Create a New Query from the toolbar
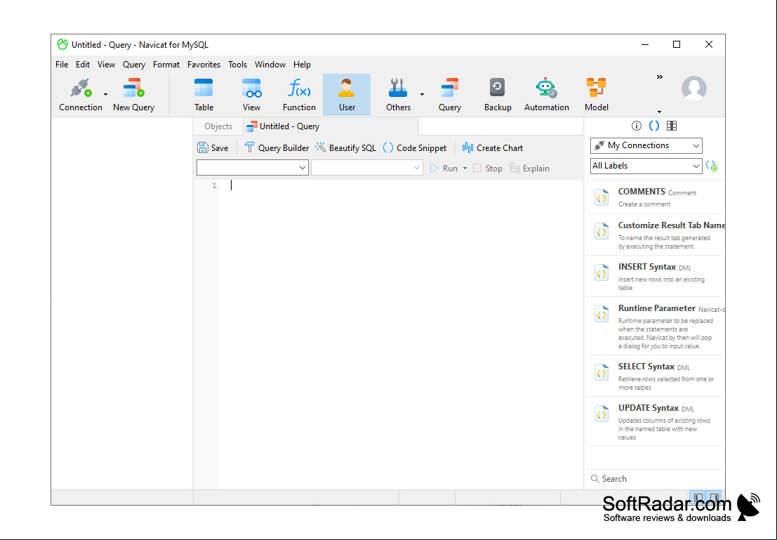The height and width of the screenshot is (540, 777). pyautogui.click(x=133, y=94)
